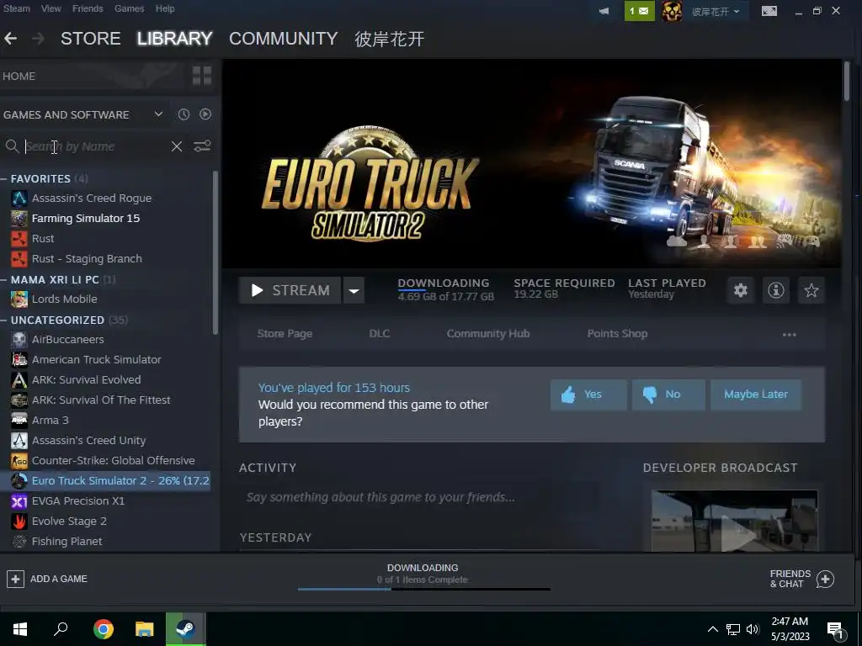Image resolution: width=862 pixels, height=646 pixels.
Task: Select American Truck Simulator
Action: pyautogui.click(x=96, y=360)
